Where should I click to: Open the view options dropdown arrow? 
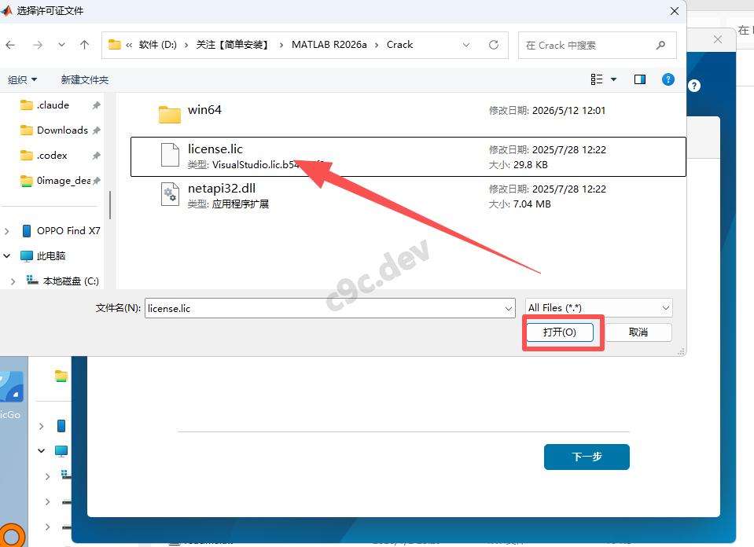coord(613,79)
